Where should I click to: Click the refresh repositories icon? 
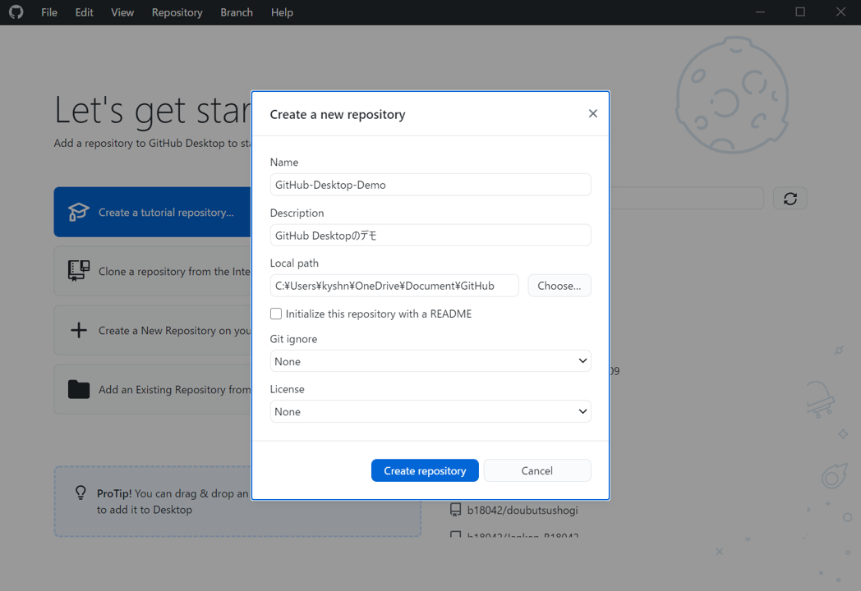tap(790, 198)
